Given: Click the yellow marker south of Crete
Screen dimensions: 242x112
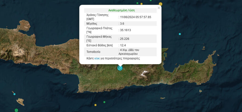Looking at the screenshot, I should [95, 105].
